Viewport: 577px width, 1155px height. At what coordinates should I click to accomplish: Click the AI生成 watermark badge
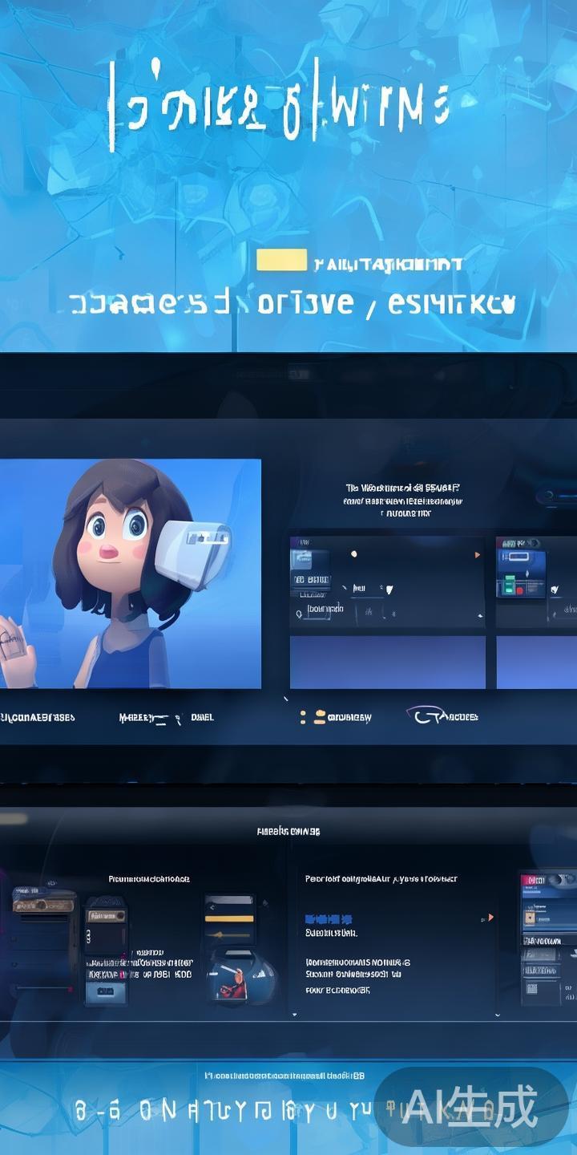pyautogui.click(x=470, y=1108)
